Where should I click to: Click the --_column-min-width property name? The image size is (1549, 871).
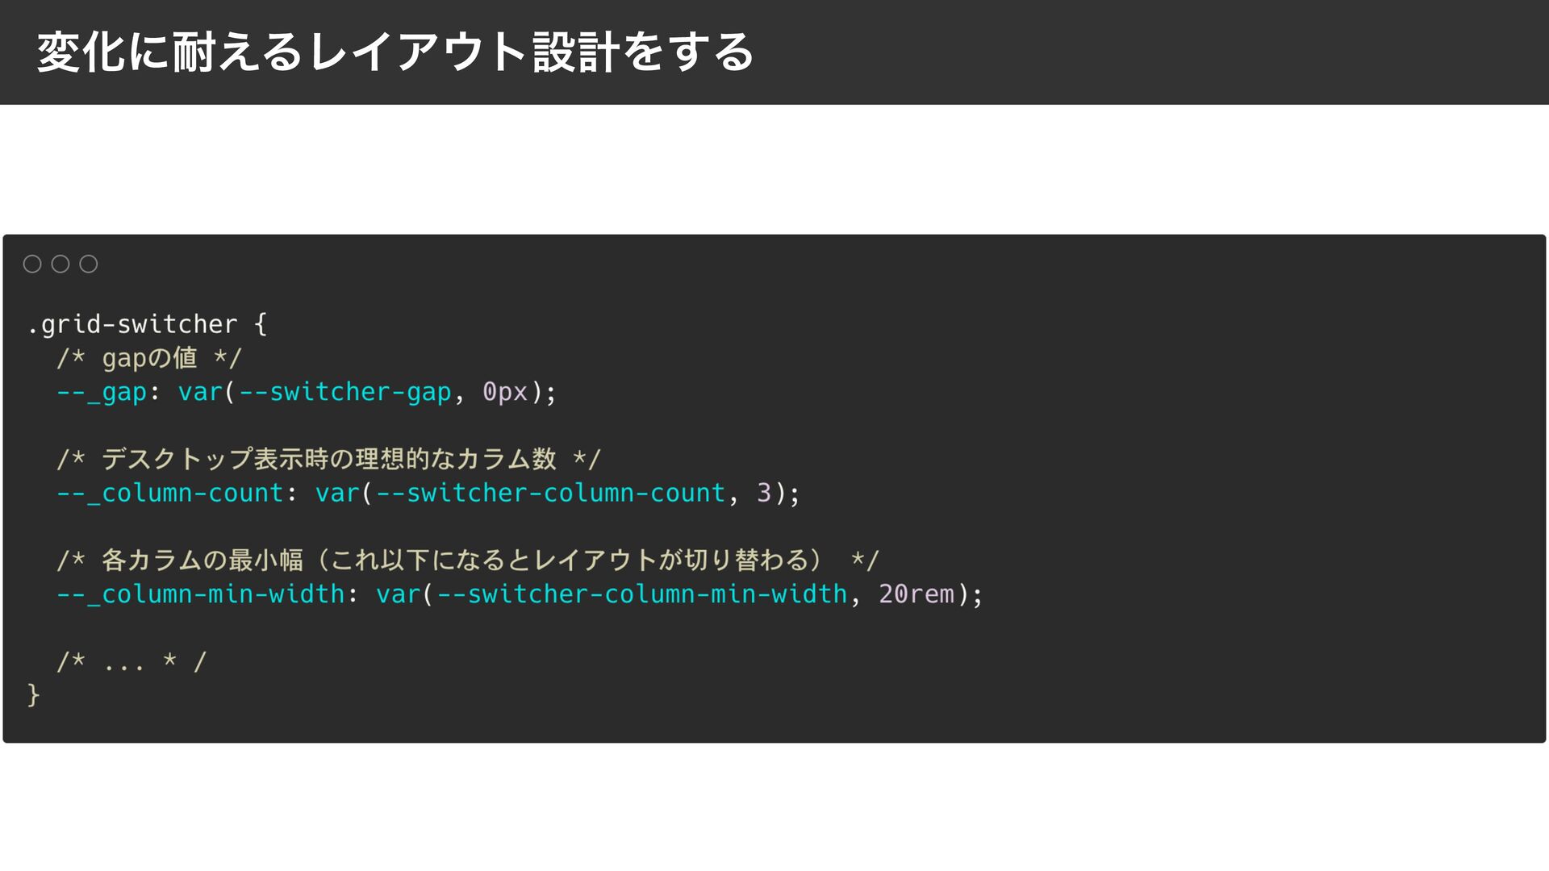point(201,594)
